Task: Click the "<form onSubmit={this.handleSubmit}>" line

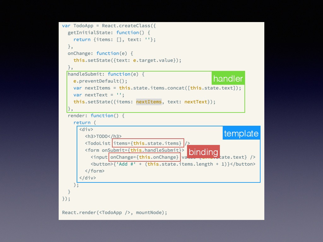Action: 134,150
